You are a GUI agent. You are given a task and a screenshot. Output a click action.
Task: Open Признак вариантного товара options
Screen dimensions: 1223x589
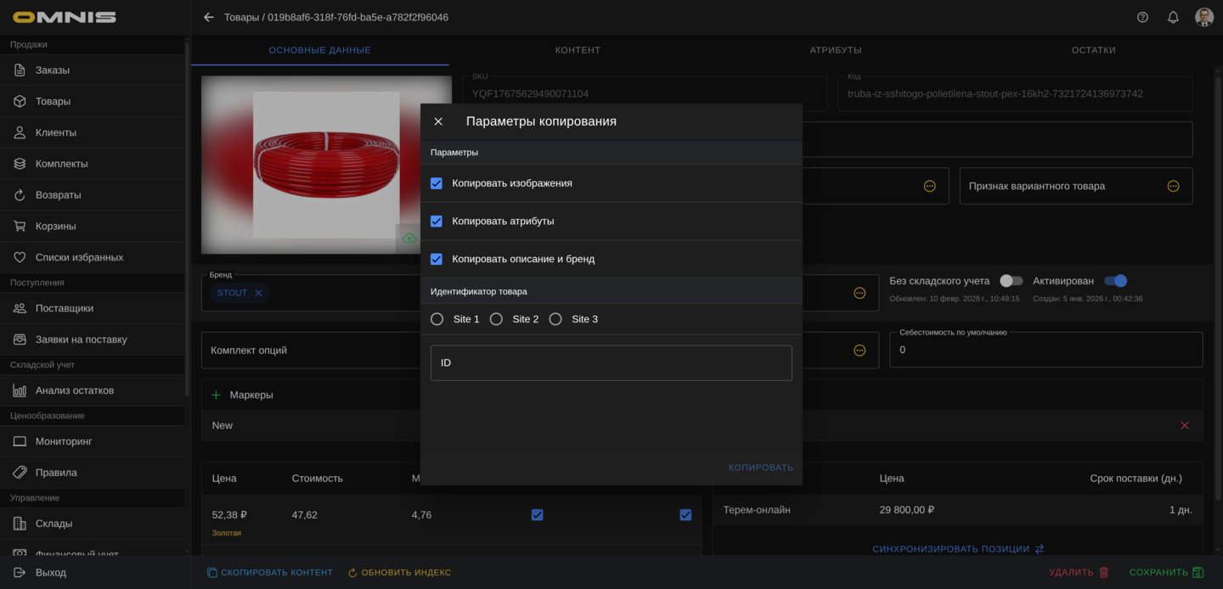click(x=1173, y=186)
